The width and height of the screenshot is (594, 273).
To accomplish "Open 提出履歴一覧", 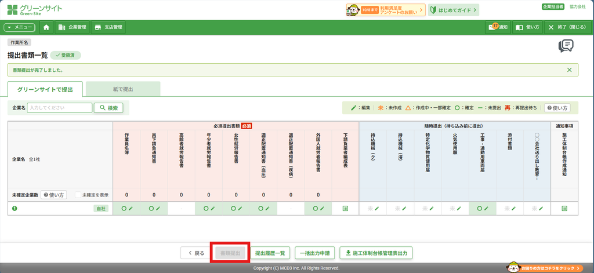I will tap(270, 253).
